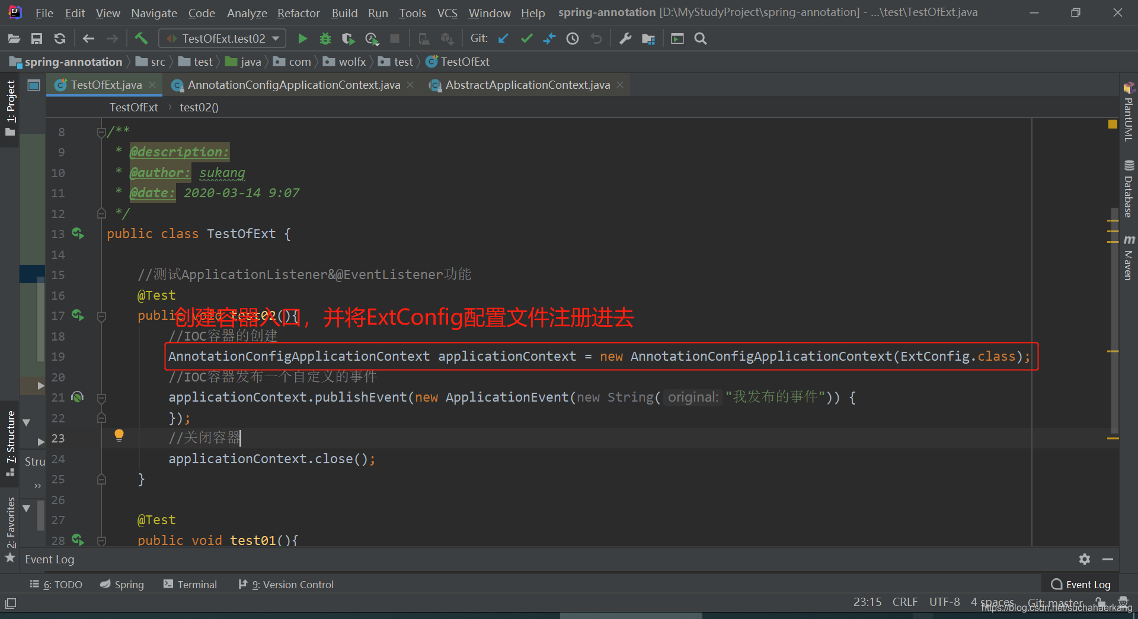Run TestOfExt.test02 with green play button

(x=302, y=39)
